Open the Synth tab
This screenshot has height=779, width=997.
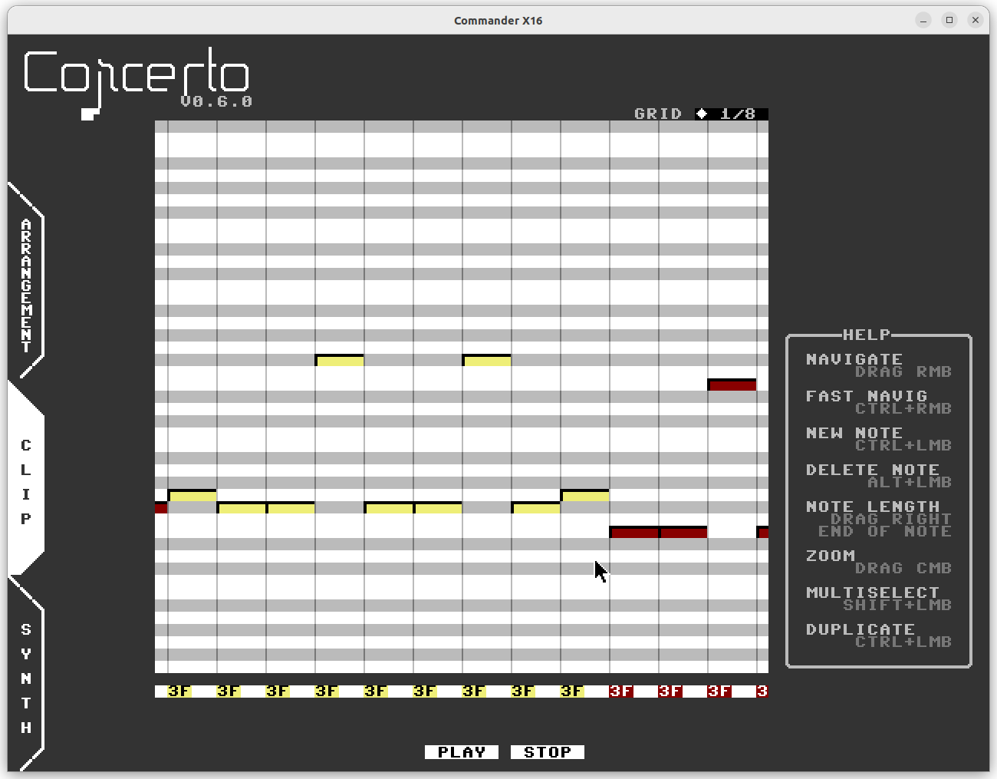[26, 677]
